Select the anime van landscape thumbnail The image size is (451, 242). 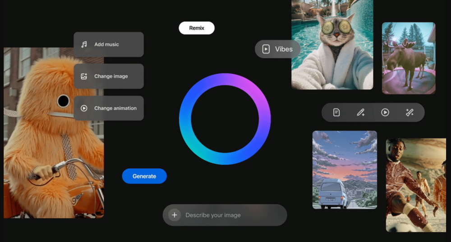pos(345,170)
